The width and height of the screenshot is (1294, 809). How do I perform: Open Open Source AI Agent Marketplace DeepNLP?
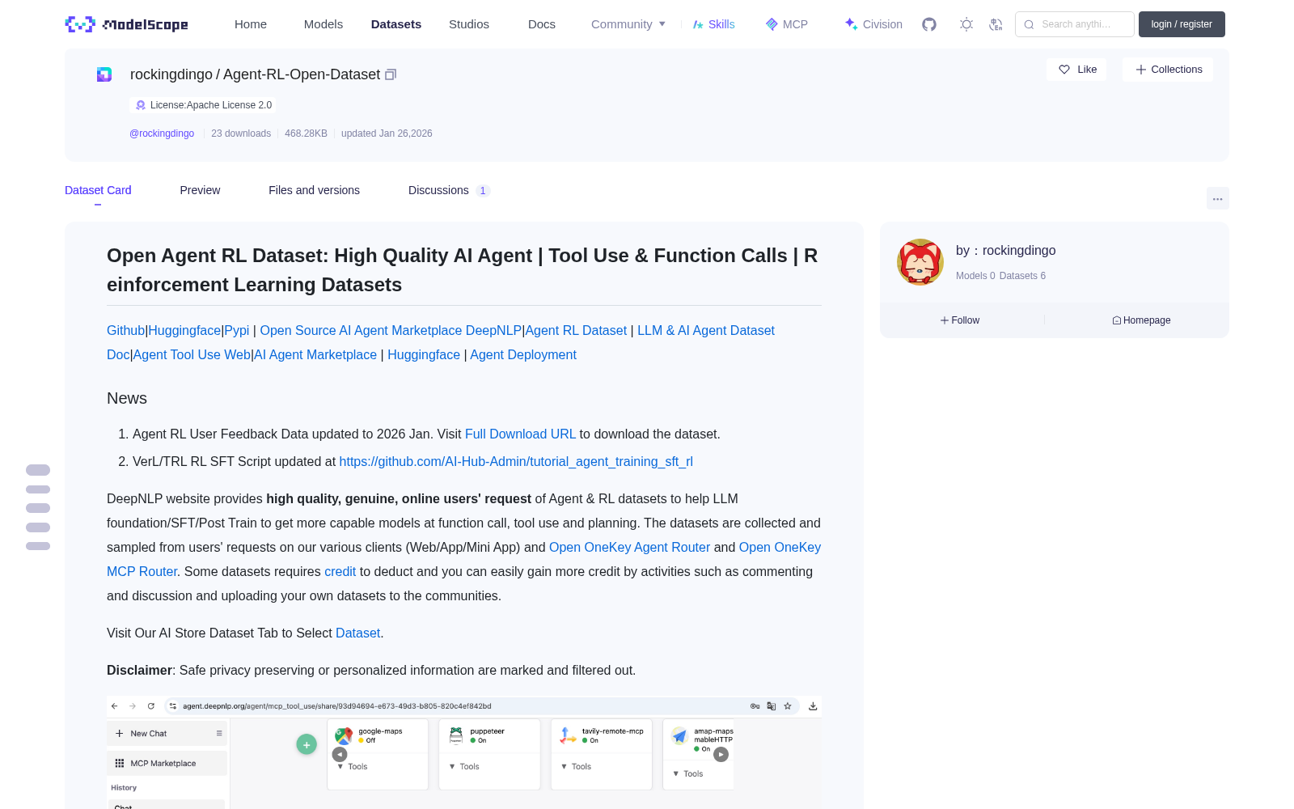[x=391, y=330]
